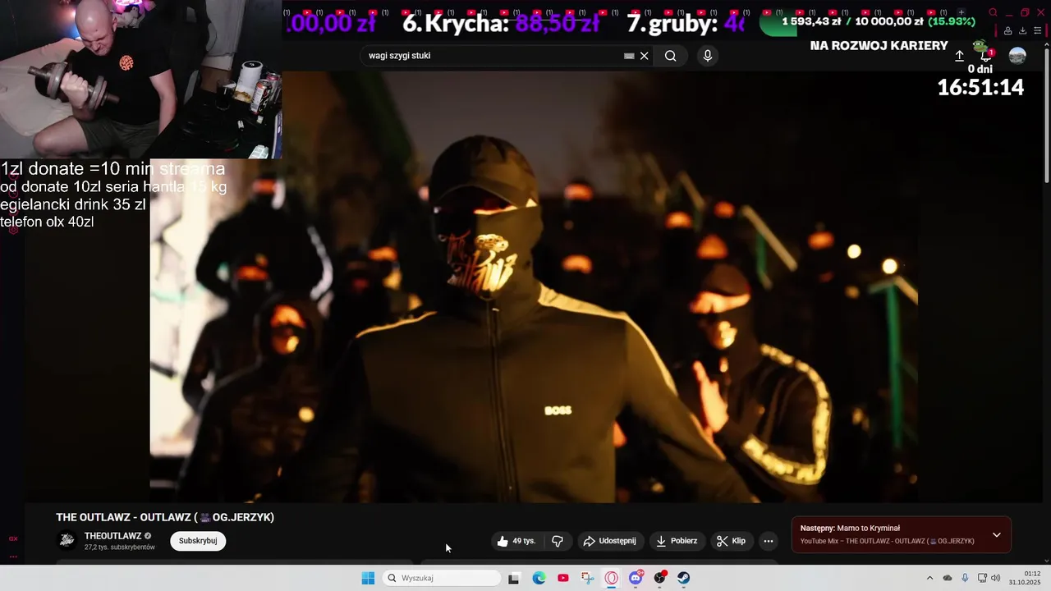1051x591 pixels.
Task: Download video via Pobierz
Action: tap(676, 541)
